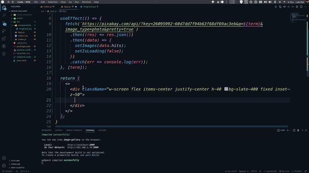This screenshot has width=309, height=173.
Task: Open editor More Actions ellipsis
Action: pyautogui.click(x=306, y=7)
